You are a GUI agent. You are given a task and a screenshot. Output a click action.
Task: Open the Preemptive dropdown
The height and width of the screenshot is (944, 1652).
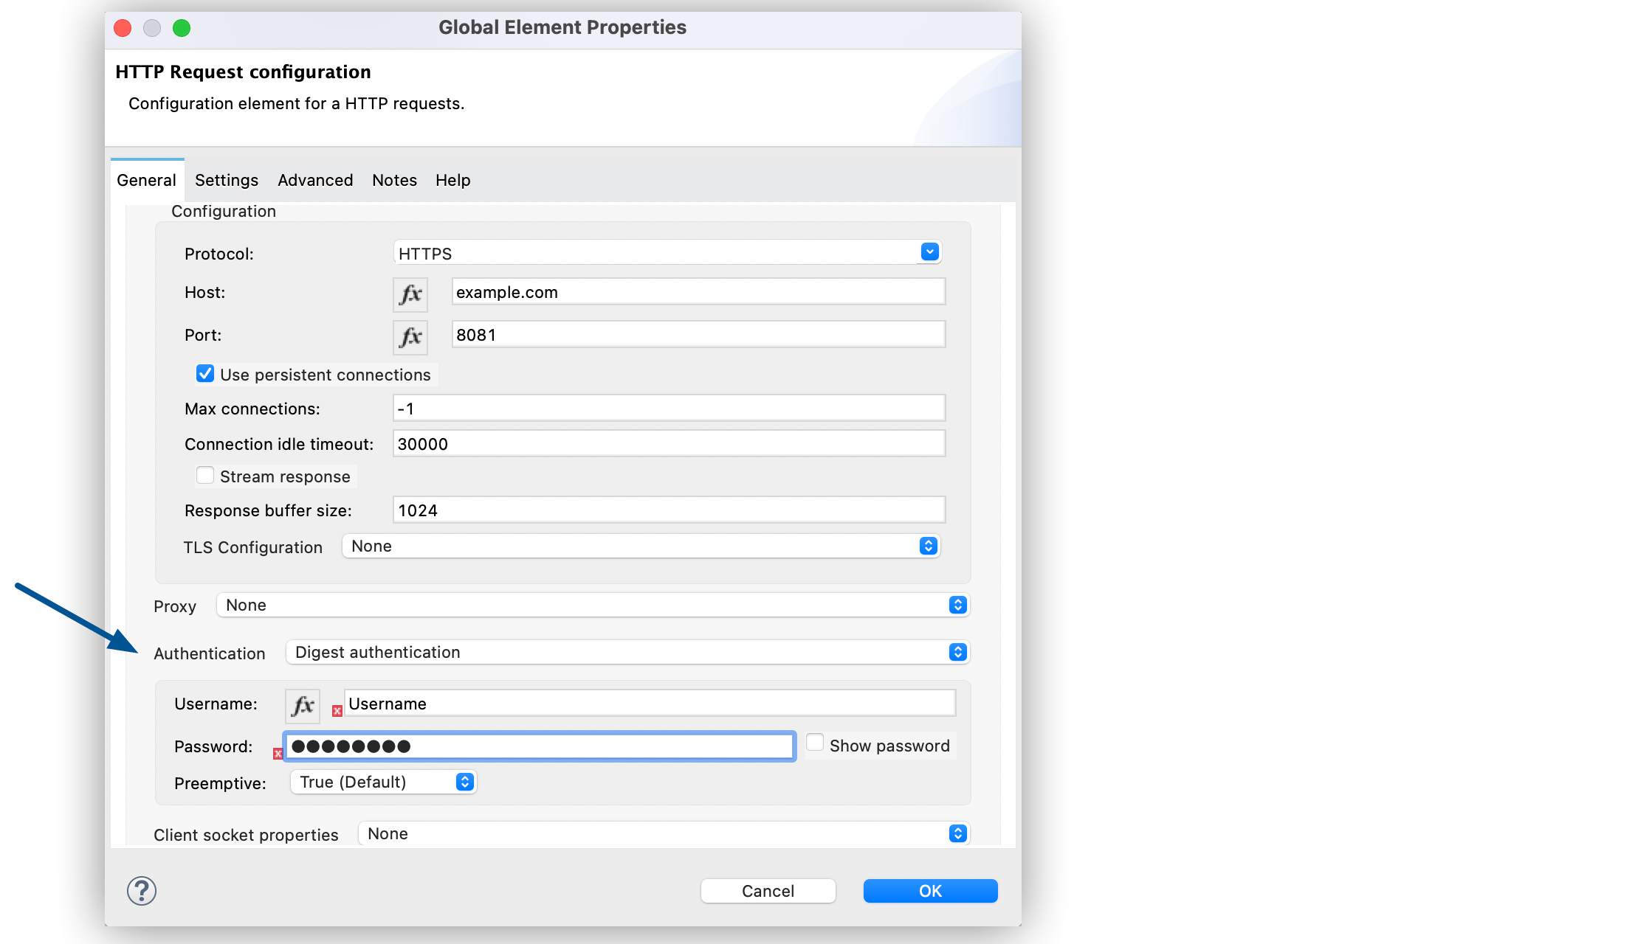coord(464,782)
